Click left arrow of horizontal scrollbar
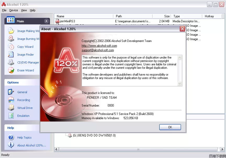The height and width of the screenshot is (158, 226). (x=57, y=149)
